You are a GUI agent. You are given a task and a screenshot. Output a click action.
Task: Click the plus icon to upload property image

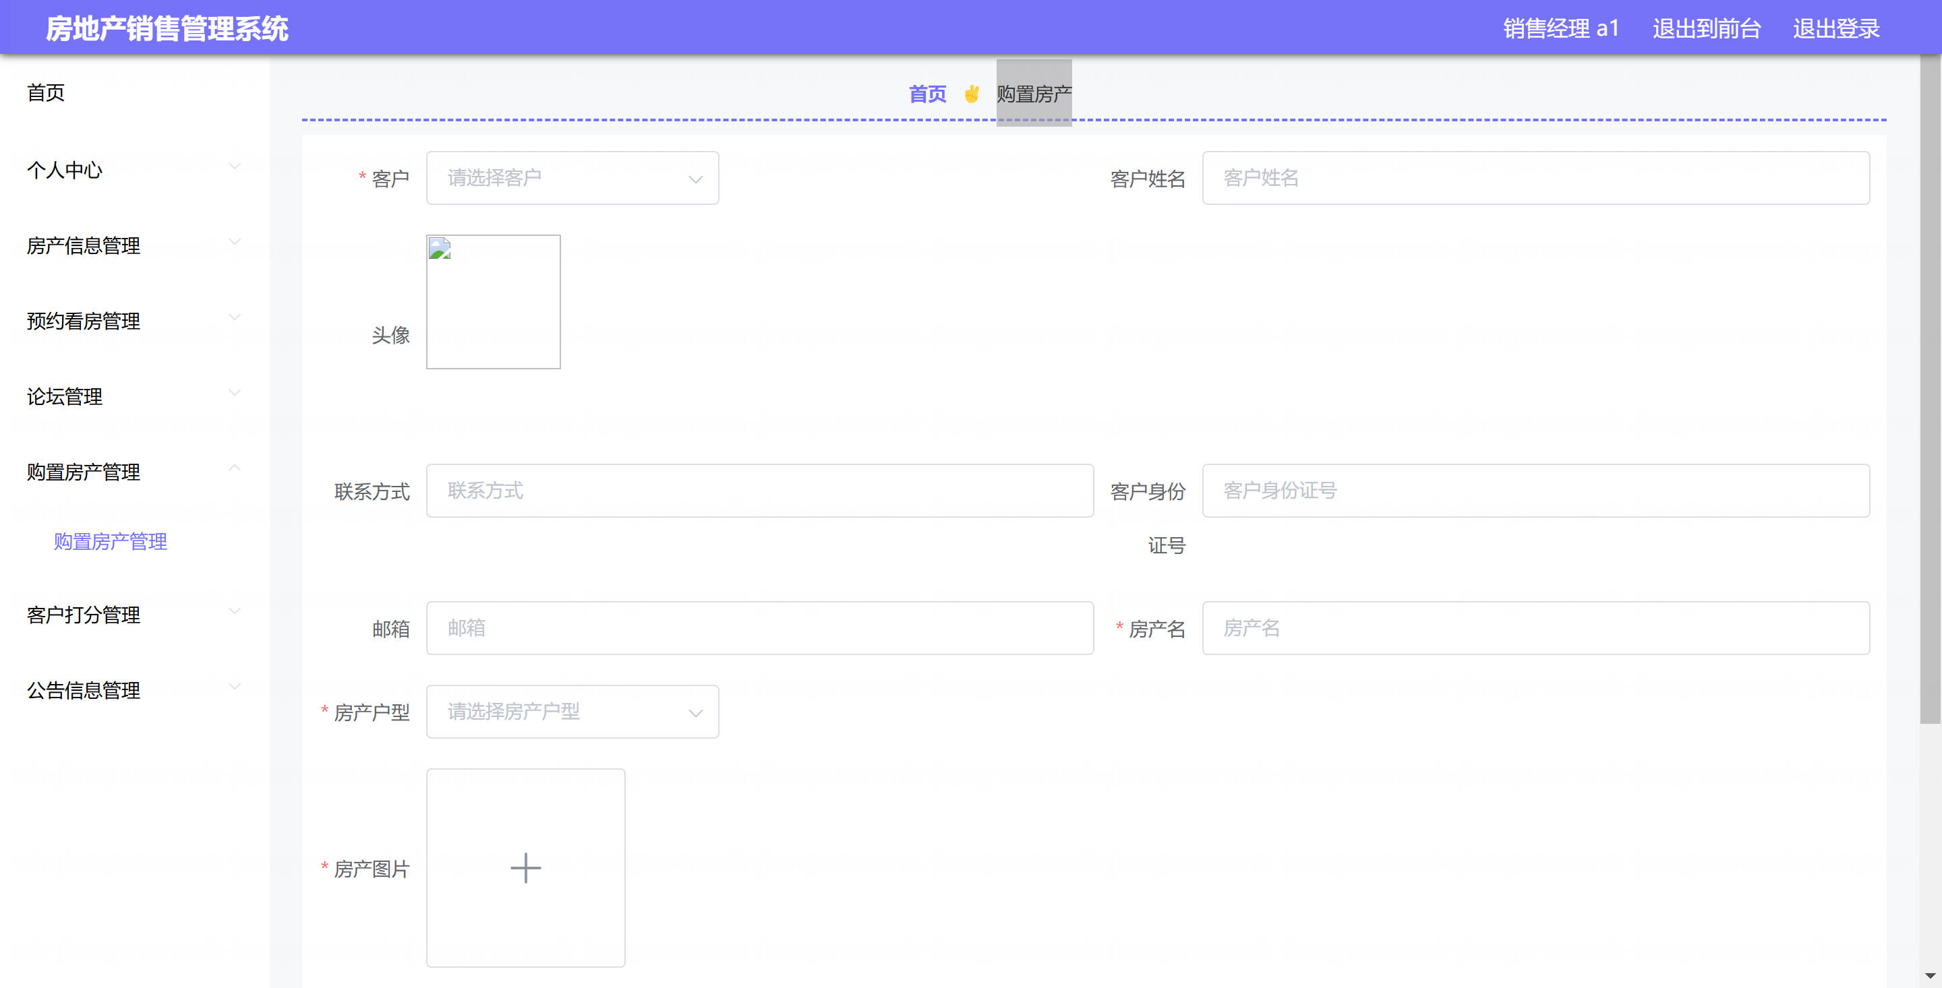pos(525,867)
